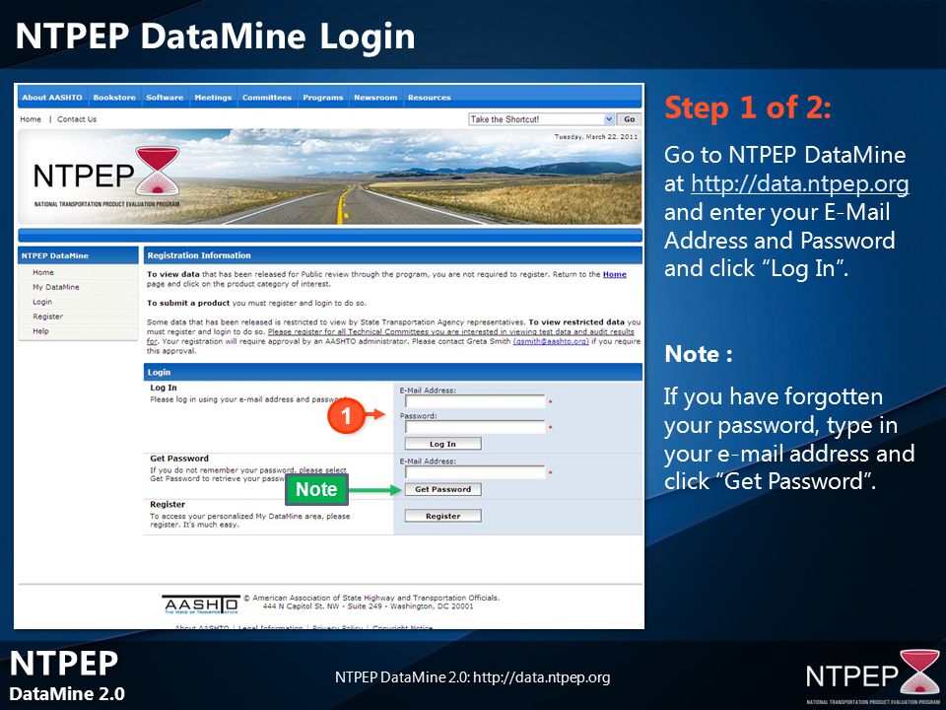Open the http://data.ntpep.org link in Step 1
The height and width of the screenshot is (710, 946).
click(800, 183)
